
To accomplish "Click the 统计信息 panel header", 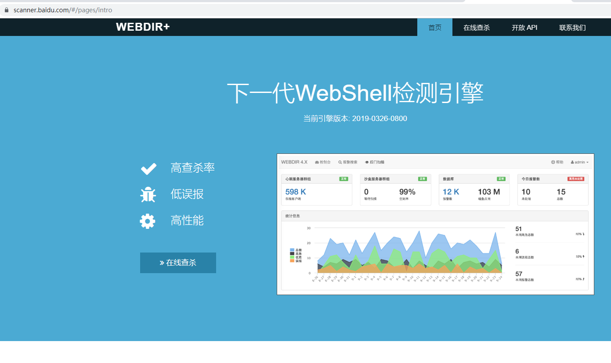I will tap(434, 216).
